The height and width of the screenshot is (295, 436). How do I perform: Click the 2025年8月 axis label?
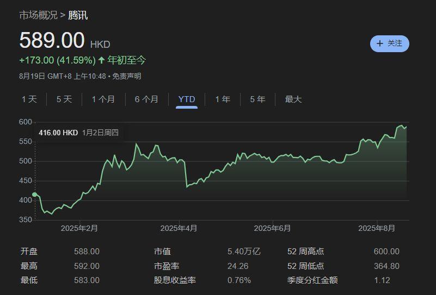click(x=377, y=228)
